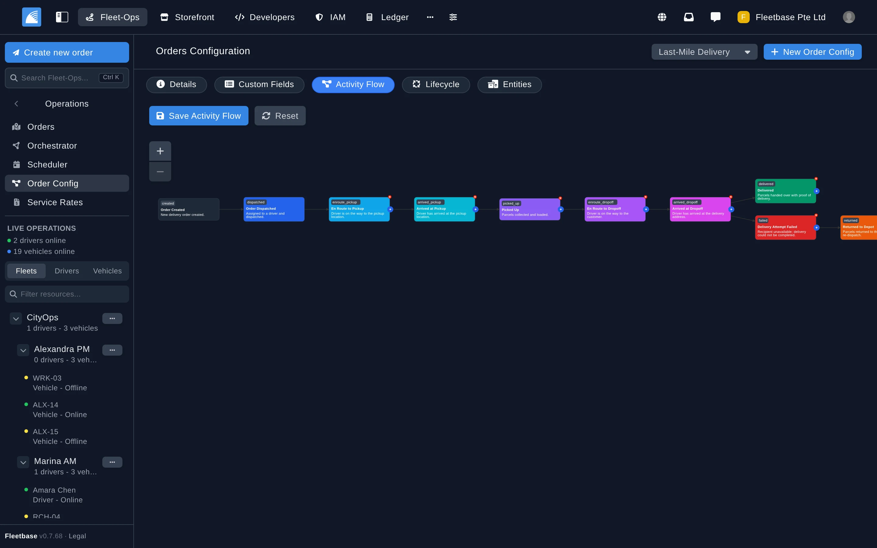Add activity after Picked Up

[561, 209]
